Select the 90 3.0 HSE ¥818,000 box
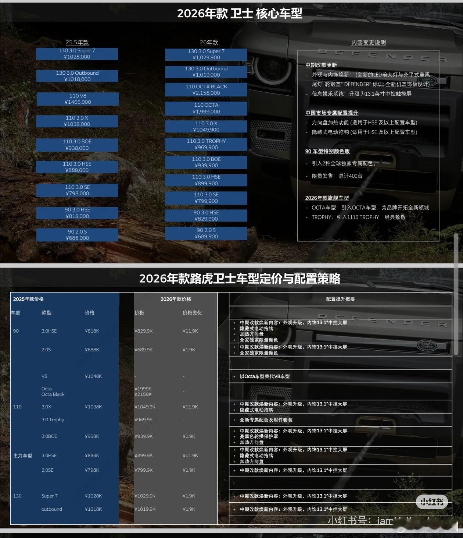The image size is (463, 538). [77, 213]
